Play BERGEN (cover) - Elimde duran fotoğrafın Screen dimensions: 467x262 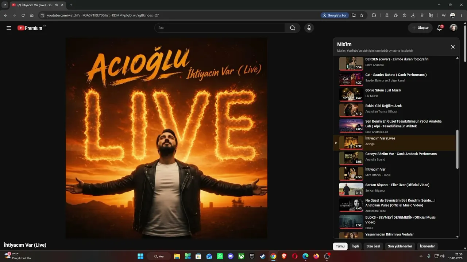click(394, 64)
